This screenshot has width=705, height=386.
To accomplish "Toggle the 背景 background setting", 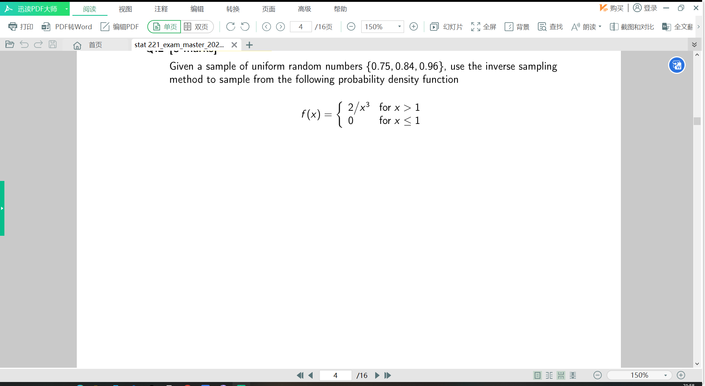I will (517, 26).
